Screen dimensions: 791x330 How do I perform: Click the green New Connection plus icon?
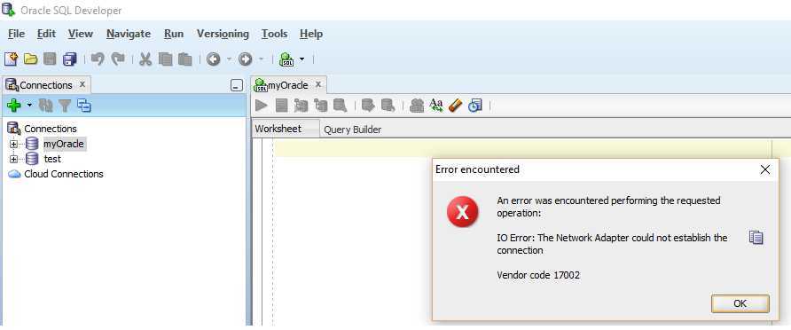pyautogui.click(x=14, y=105)
